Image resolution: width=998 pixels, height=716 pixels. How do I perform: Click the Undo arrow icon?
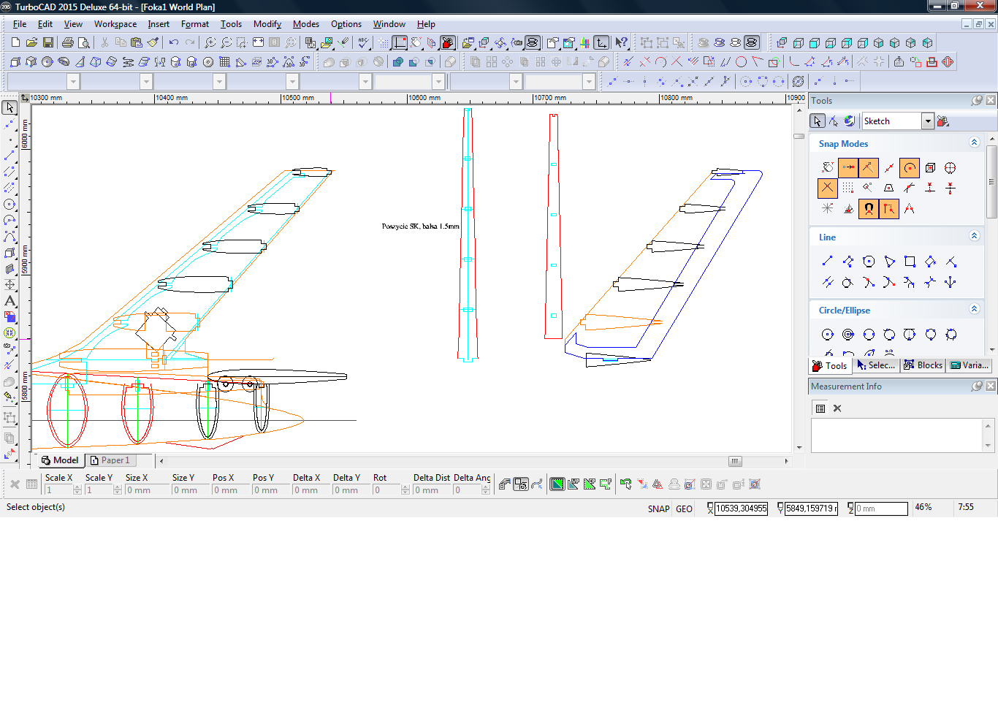point(174,43)
